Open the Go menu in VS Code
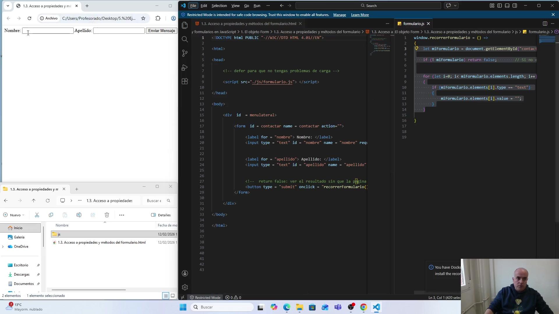The width and height of the screenshot is (559, 314). (247, 6)
